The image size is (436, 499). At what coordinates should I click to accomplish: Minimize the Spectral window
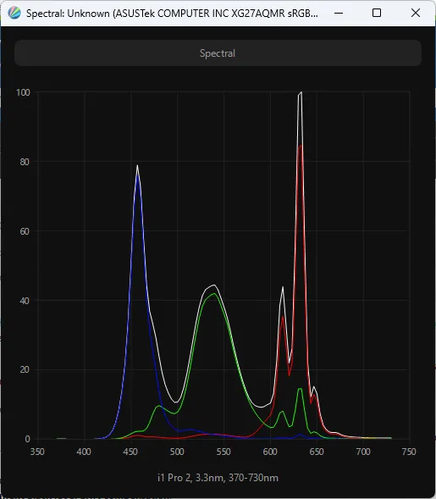(x=339, y=13)
